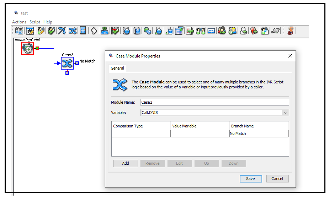Select the Play module with camera icon
The height and width of the screenshot is (197, 329).
(19, 31)
